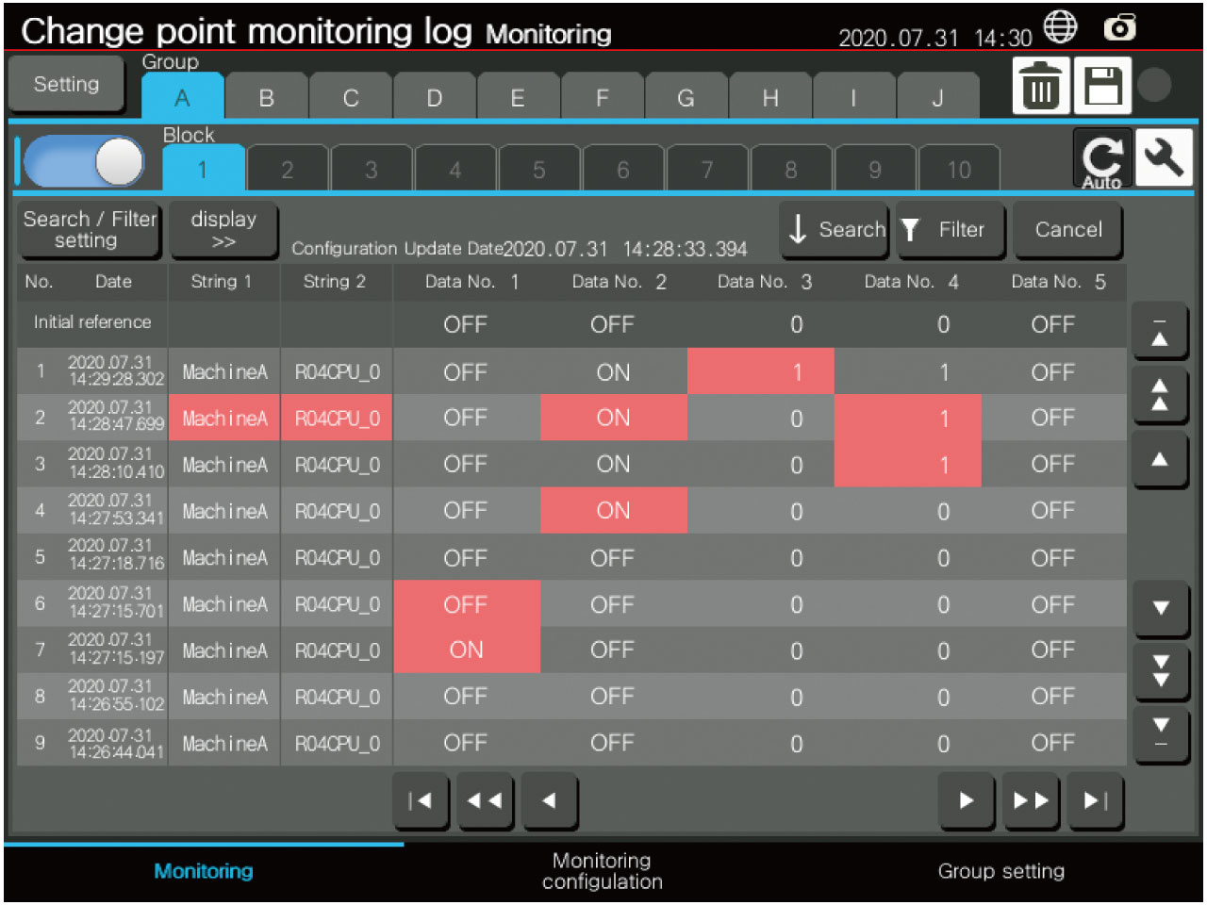
Task: Click the Auto refresh icon
Action: pos(1101,160)
